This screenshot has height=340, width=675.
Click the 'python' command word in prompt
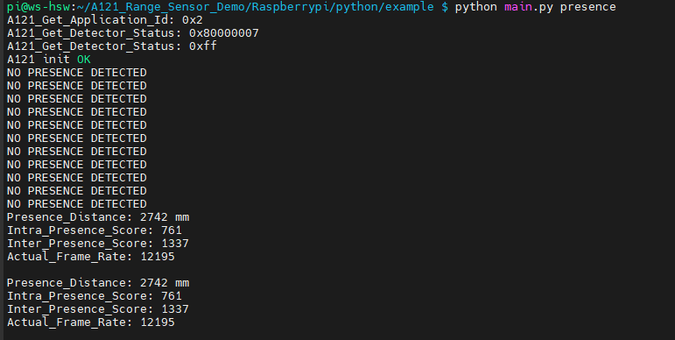point(475,7)
